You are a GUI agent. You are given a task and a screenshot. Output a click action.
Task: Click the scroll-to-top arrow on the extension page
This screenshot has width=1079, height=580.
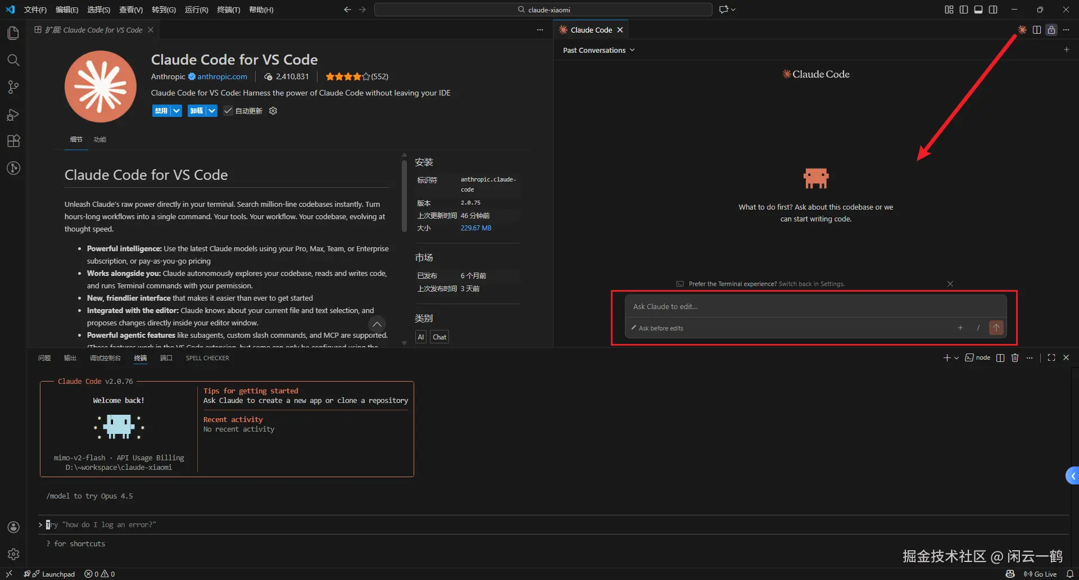pos(377,324)
